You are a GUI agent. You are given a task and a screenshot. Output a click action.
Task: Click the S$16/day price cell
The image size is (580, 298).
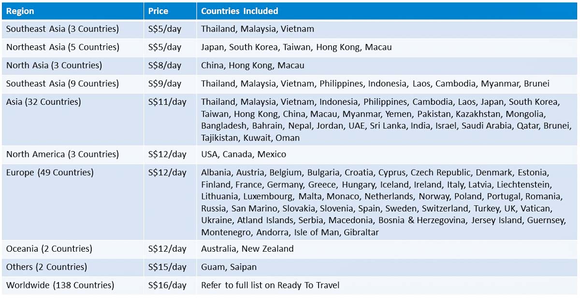point(170,285)
